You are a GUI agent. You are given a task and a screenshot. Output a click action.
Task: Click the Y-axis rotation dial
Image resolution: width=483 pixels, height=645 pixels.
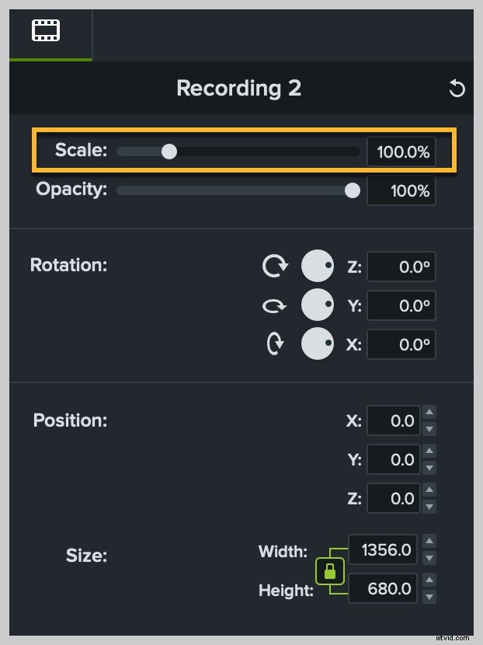click(x=318, y=305)
